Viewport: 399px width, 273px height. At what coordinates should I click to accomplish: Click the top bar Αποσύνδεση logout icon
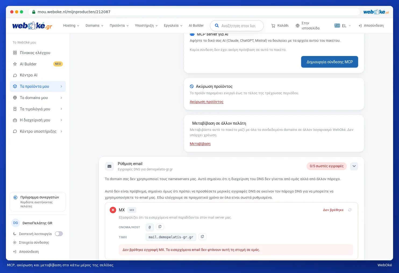click(x=360, y=26)
